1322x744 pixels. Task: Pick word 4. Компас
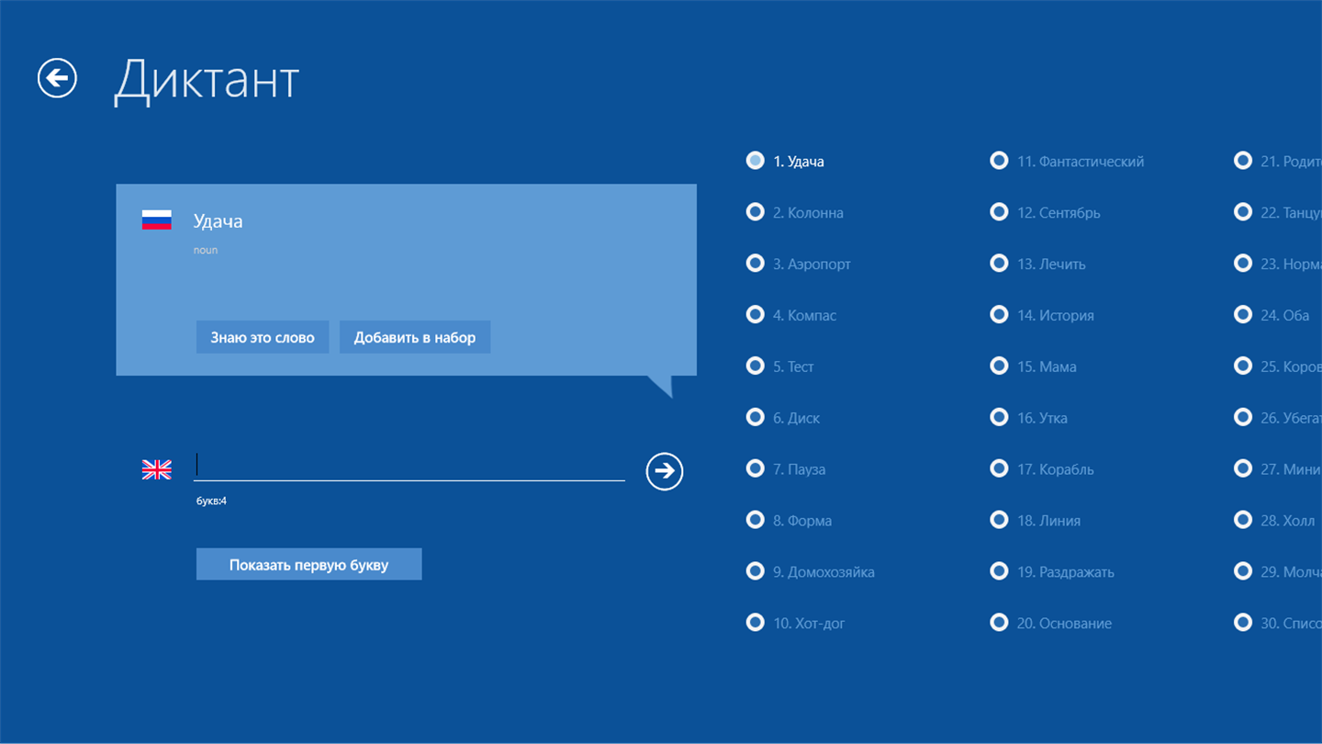[791, 315]
